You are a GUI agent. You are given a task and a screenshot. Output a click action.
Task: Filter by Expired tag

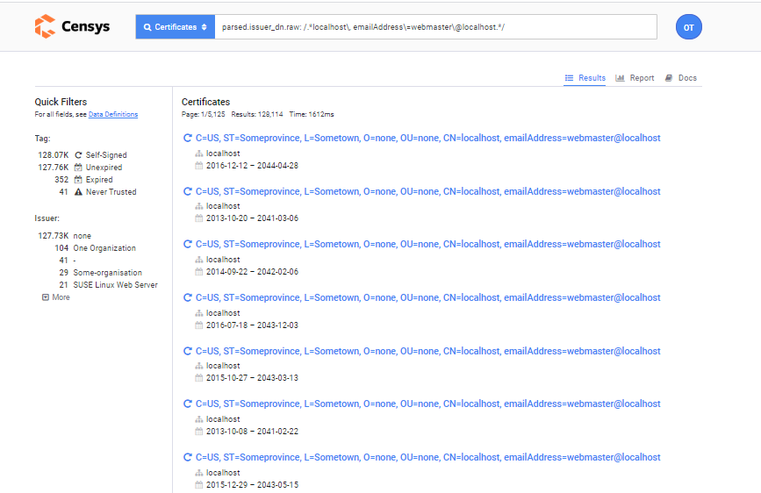tap(99, 180)
